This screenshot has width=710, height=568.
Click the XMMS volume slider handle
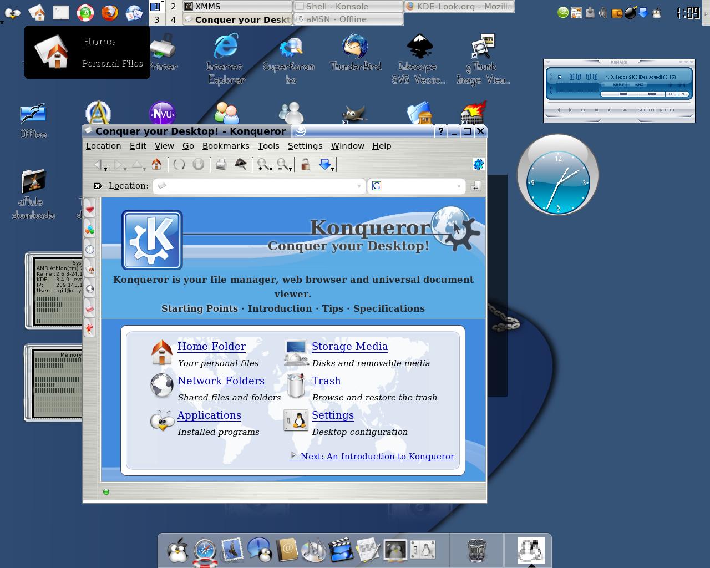pos(623,94)
